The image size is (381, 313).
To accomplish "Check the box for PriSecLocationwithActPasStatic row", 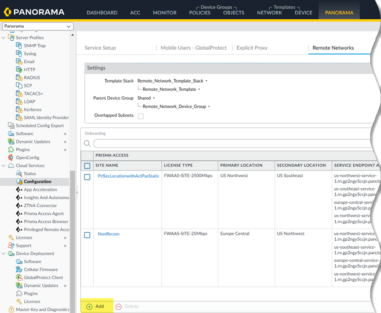I will coord(87,177).
